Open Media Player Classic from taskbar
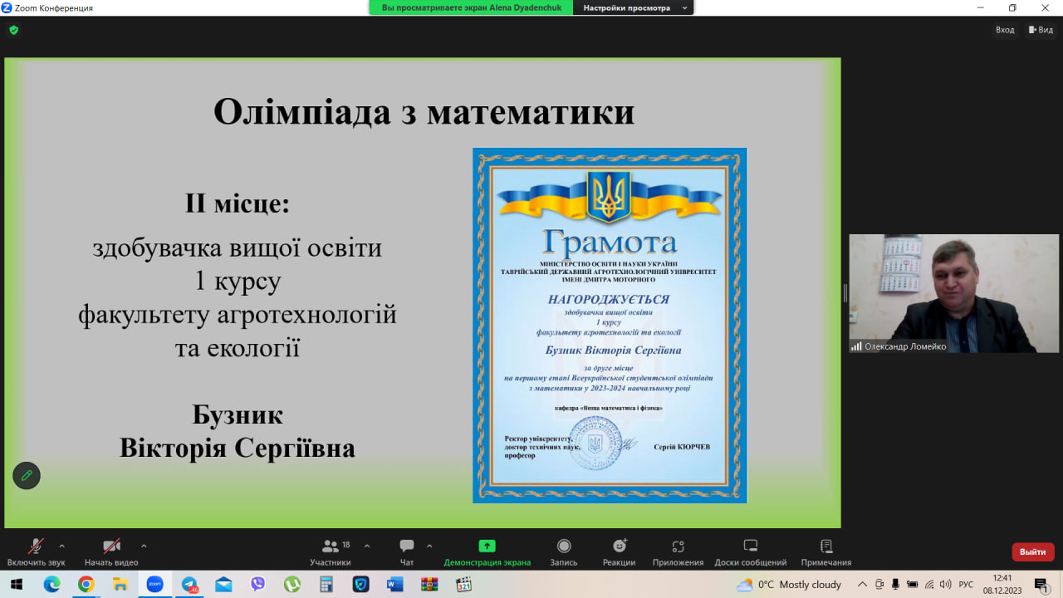 point(463,584)
